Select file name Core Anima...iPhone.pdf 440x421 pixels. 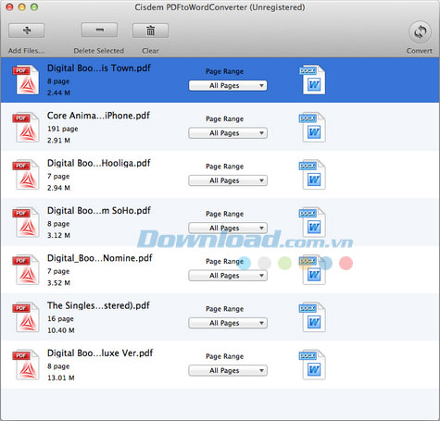pos(98,116)
